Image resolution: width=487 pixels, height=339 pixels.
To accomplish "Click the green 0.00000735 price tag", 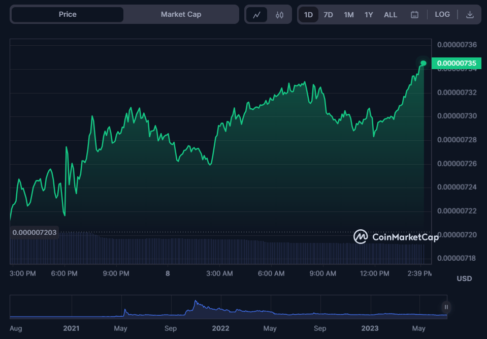I will [x=456, y=63].
